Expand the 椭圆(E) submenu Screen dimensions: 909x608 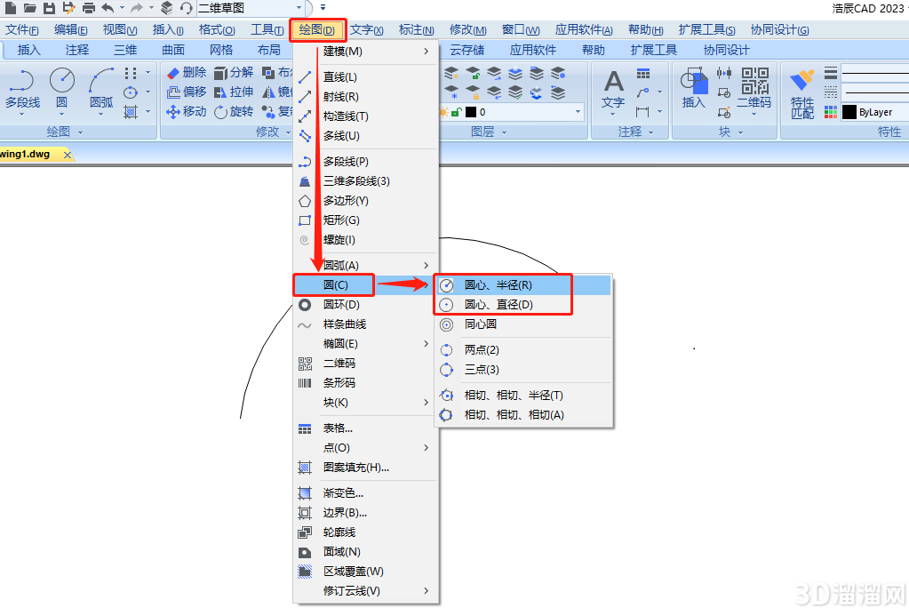click(x=365, y=344)
